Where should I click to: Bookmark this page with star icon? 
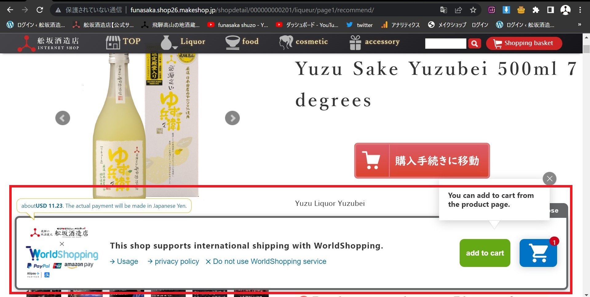(473, 10)
